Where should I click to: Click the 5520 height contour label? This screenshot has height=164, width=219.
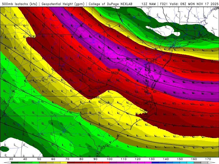[x=114, y=73]
